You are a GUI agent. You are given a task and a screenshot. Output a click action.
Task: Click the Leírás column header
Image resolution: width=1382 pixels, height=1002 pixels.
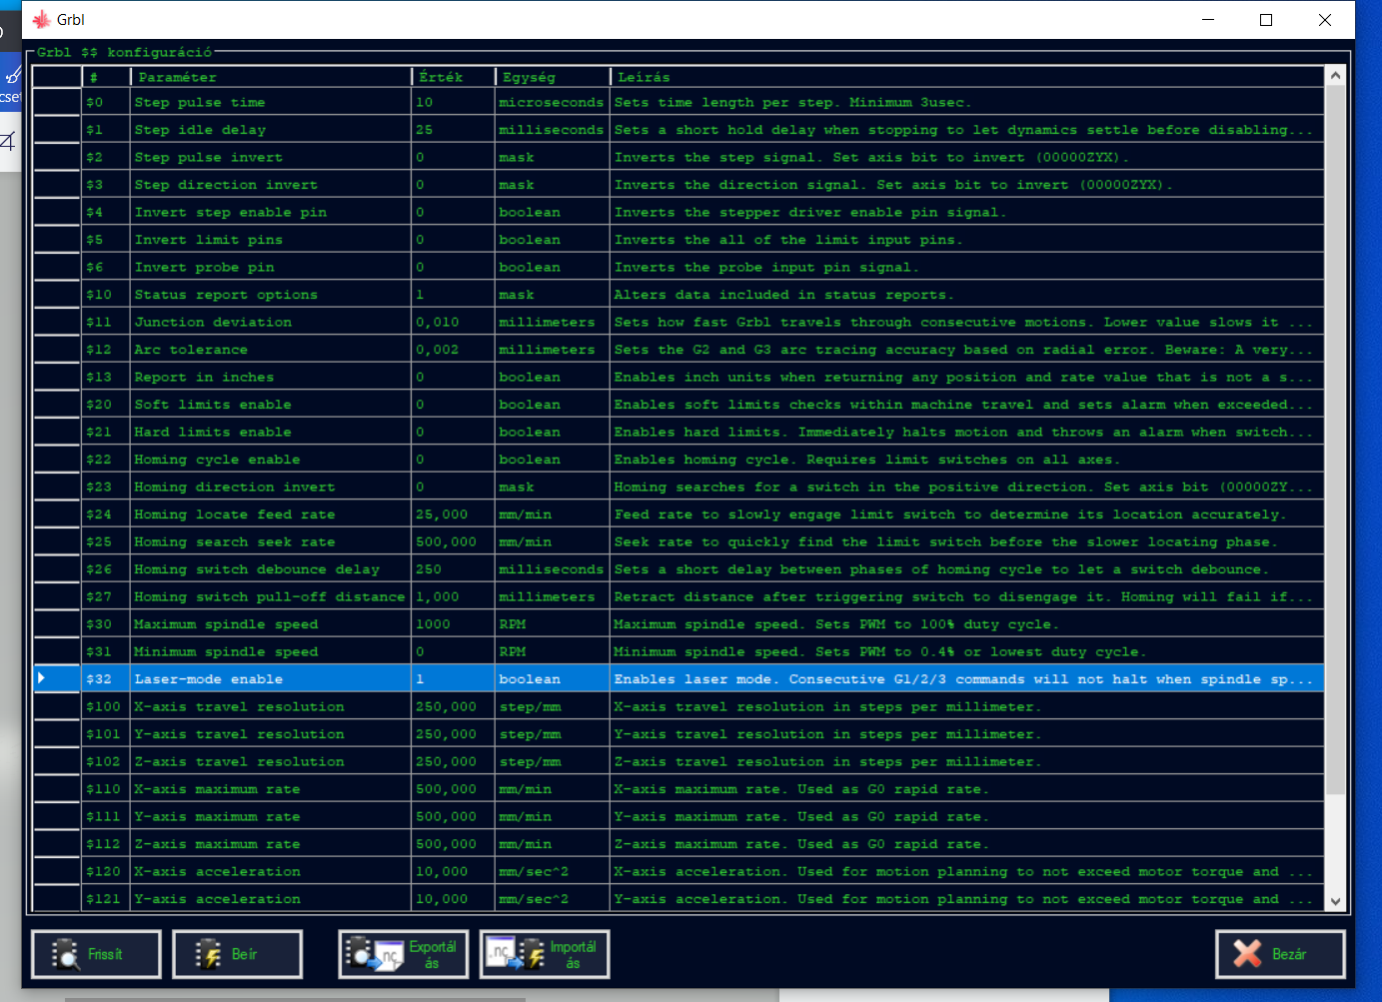(x=967, y=77)
